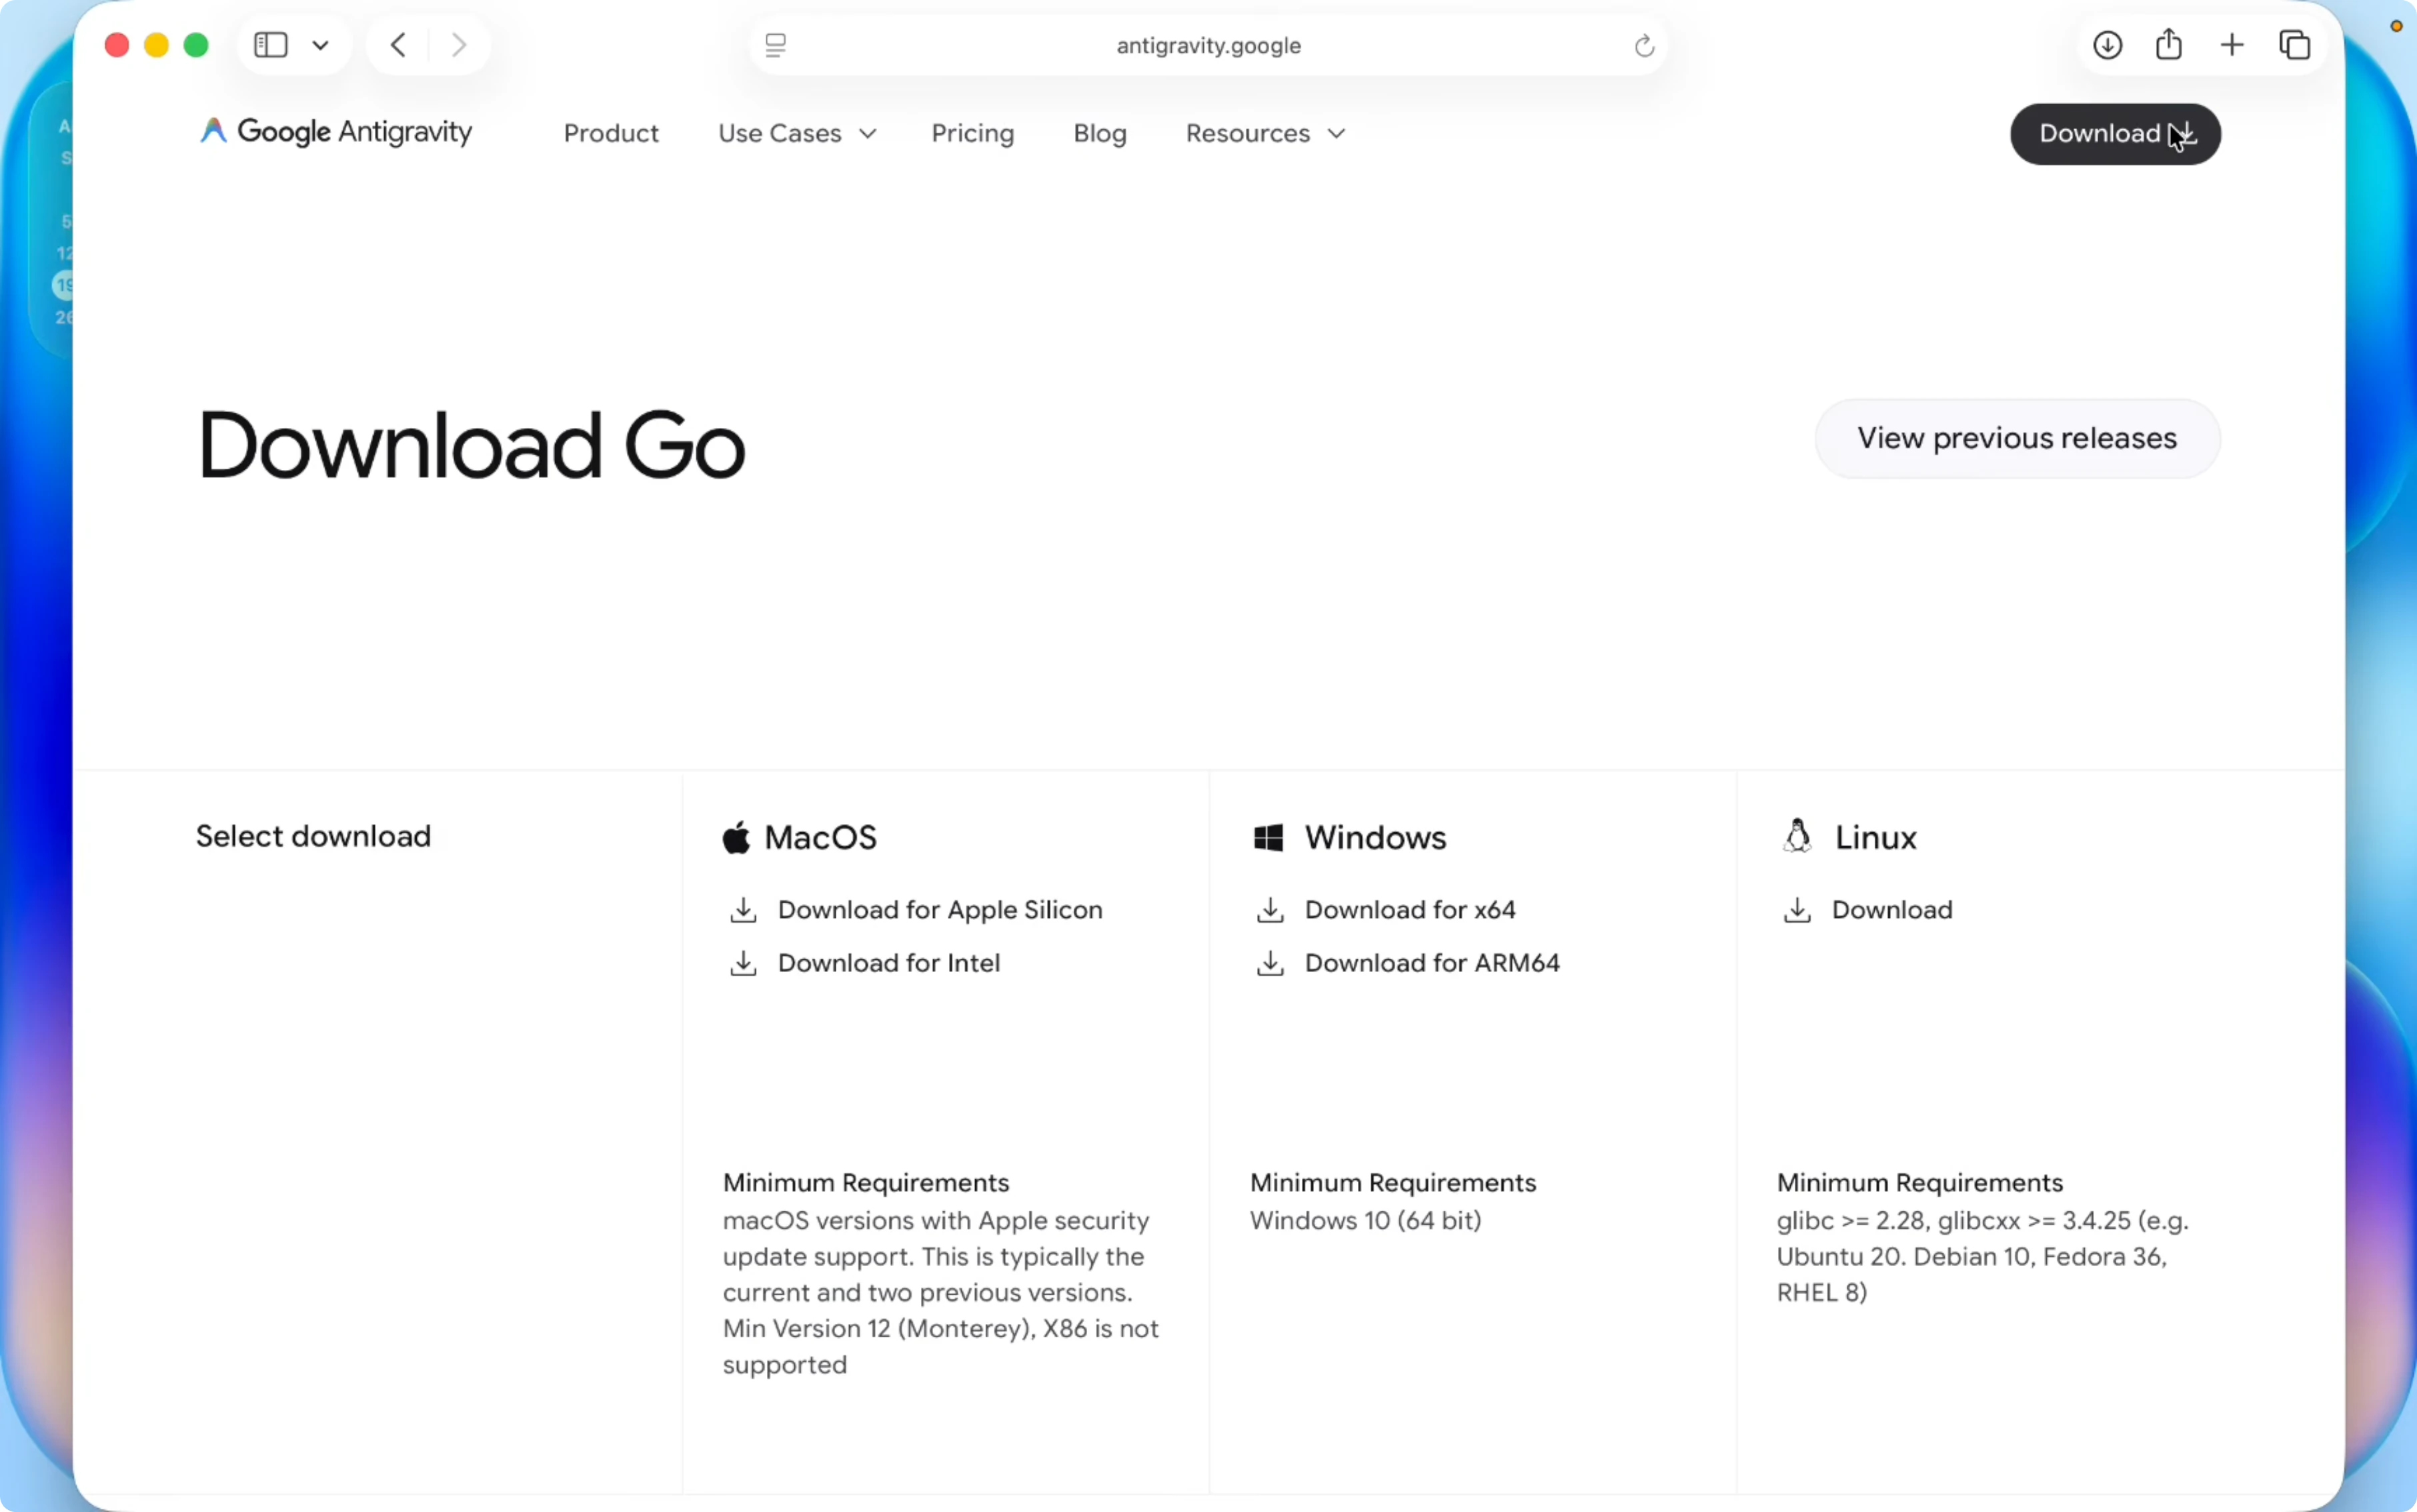Click the "Linux" heading text

(1875, 837)
